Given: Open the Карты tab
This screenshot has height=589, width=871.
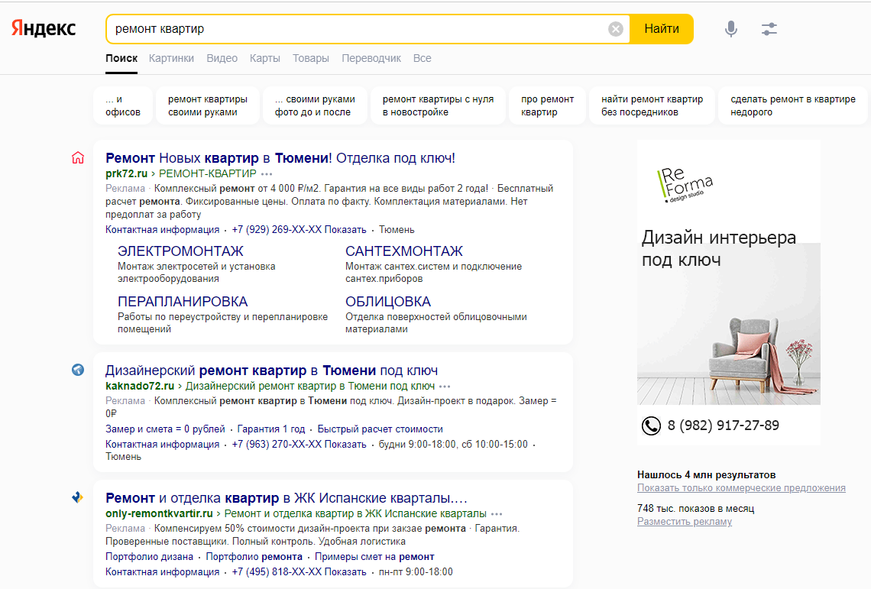Looking at the screenshot, I should coord(264,58).
